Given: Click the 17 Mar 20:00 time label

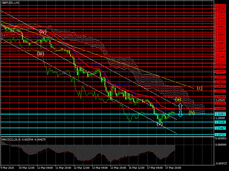Looking at the screenshot, I should (x=173, y=168).
